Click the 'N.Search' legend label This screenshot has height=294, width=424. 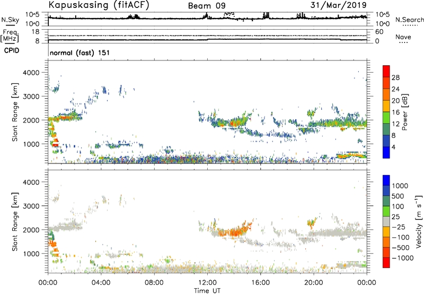409,20
